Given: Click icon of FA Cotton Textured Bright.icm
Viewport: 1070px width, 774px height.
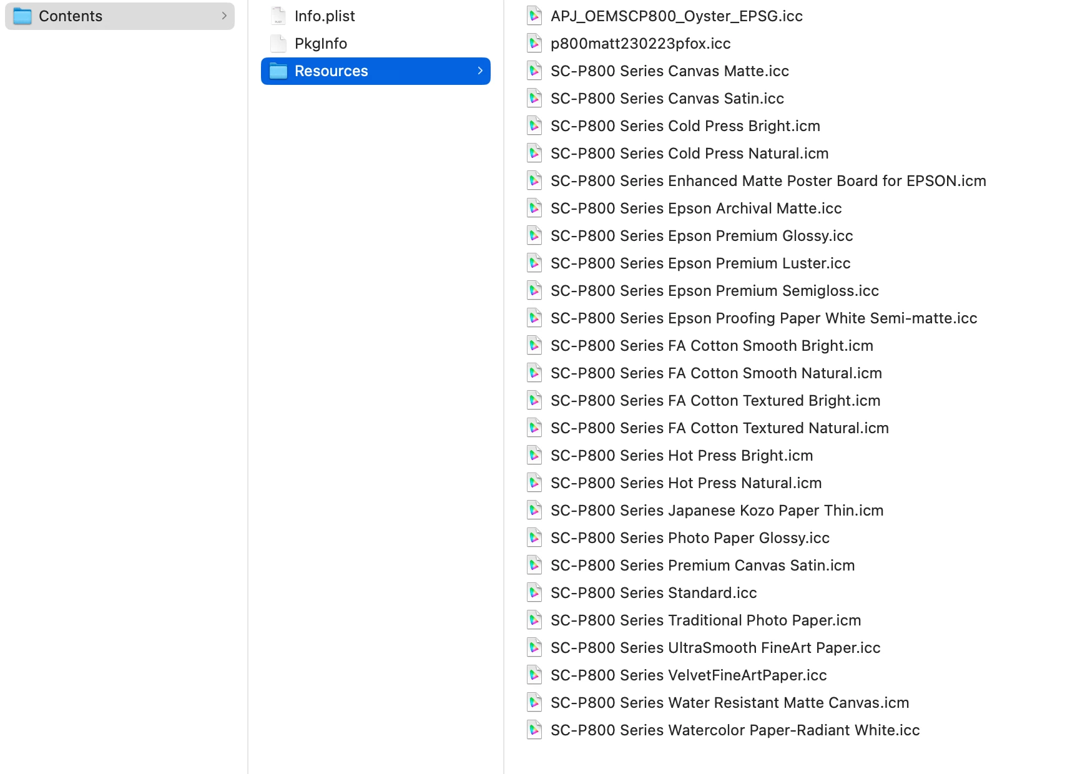Looking at the screenshot, I should coord(534,401).
